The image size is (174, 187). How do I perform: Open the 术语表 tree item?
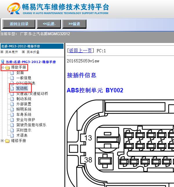pos(22,135)
